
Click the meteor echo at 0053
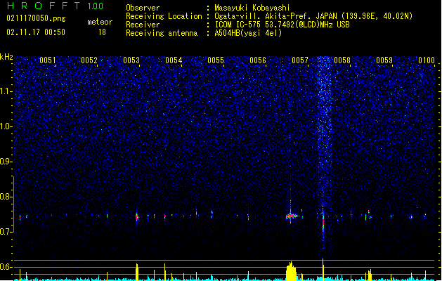137,217
